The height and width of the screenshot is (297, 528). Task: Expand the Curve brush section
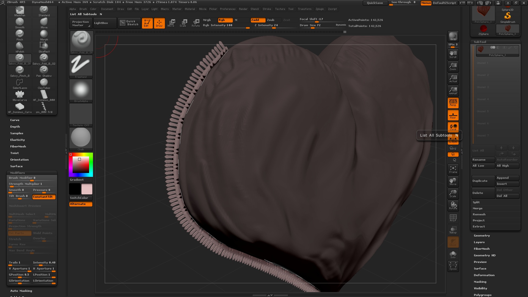[15, 120]
